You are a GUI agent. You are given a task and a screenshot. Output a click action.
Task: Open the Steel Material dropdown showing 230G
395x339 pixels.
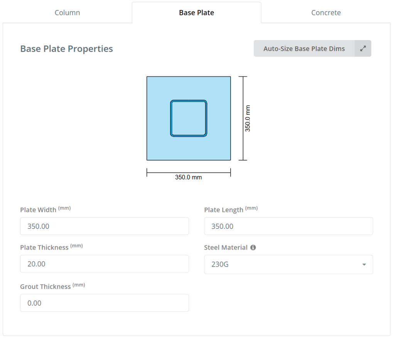coord(288,264)
